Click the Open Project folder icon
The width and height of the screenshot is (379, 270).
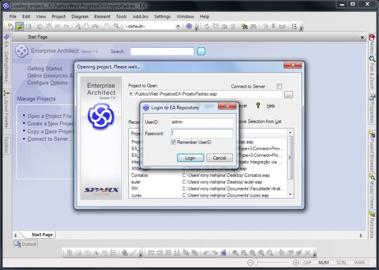click(19, 27)
